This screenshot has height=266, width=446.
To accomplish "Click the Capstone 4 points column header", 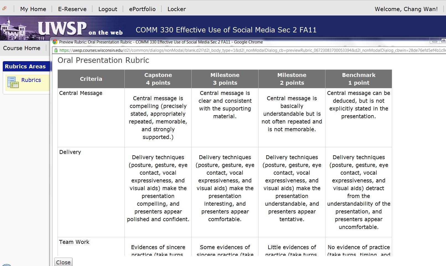I will 158,79.
